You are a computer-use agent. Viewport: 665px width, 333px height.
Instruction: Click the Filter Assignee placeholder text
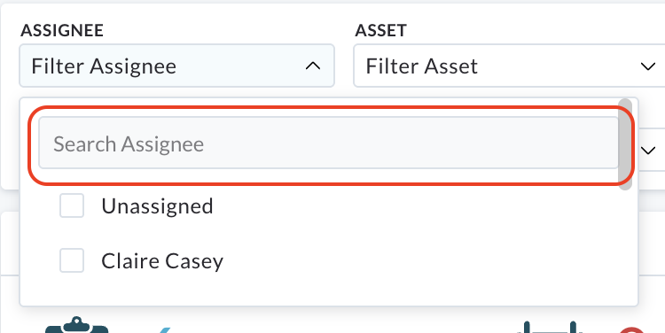[x=104, y=66]
